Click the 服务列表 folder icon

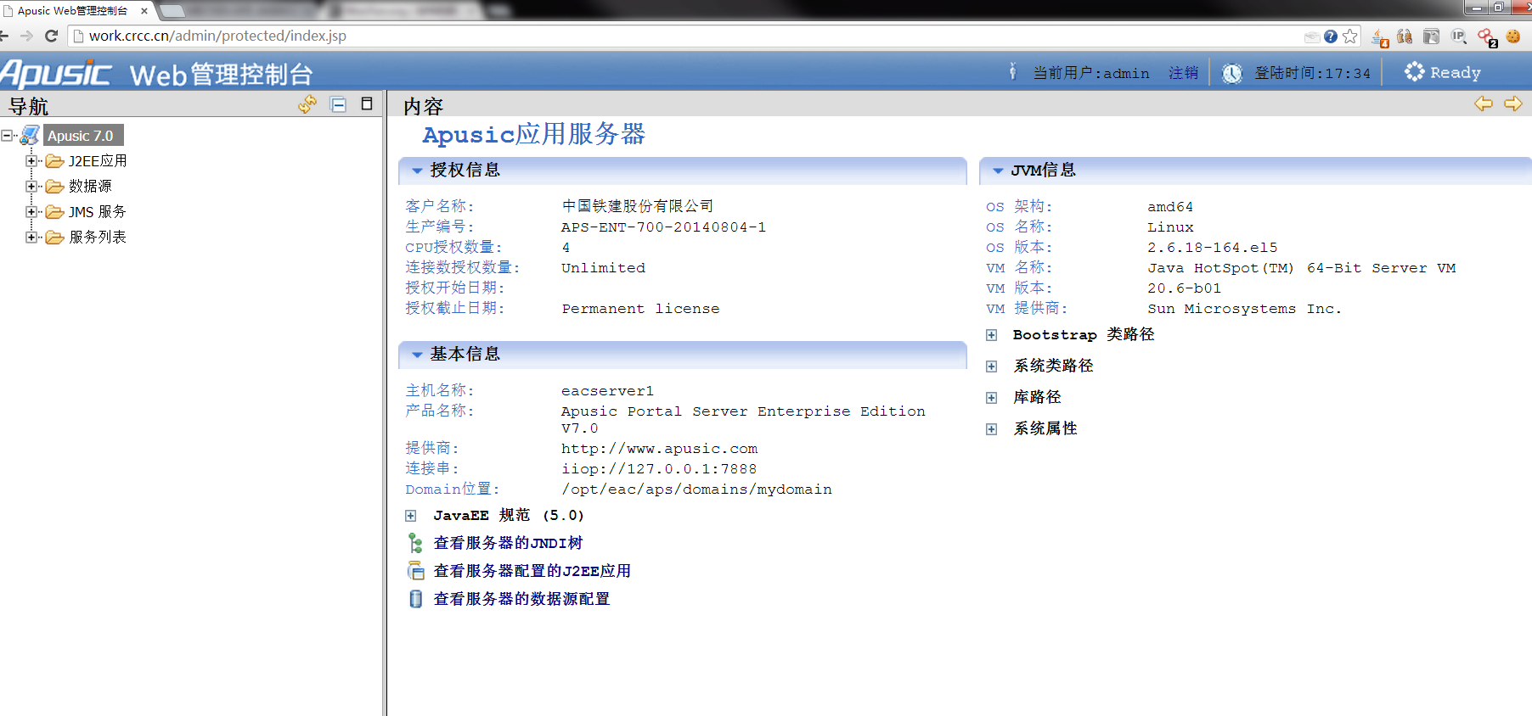click(x=55, y=238)
